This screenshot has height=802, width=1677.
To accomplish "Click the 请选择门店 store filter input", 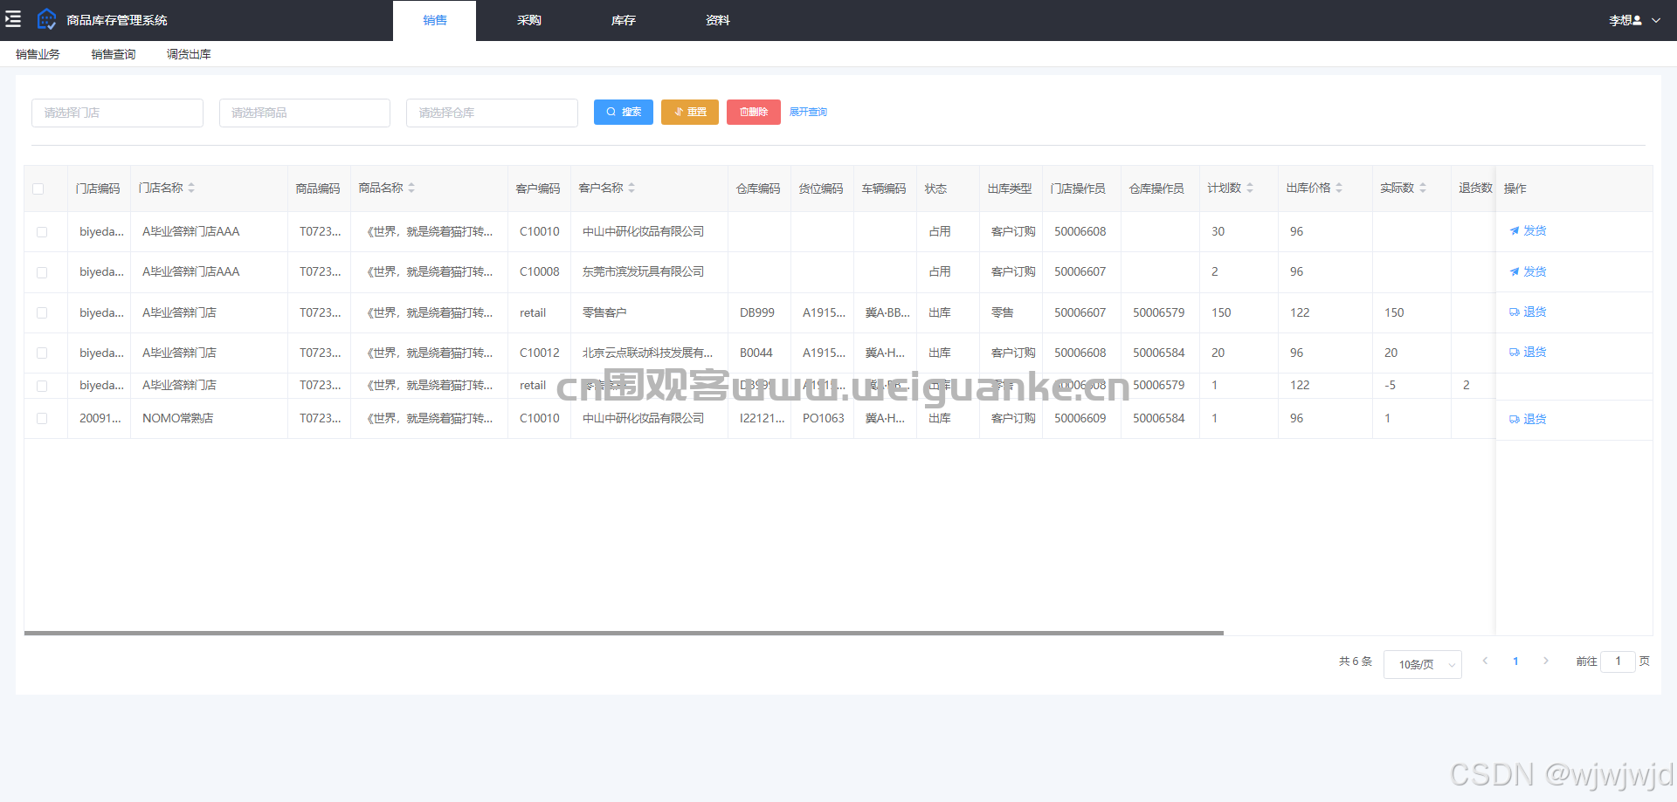I will coord(117,112).
